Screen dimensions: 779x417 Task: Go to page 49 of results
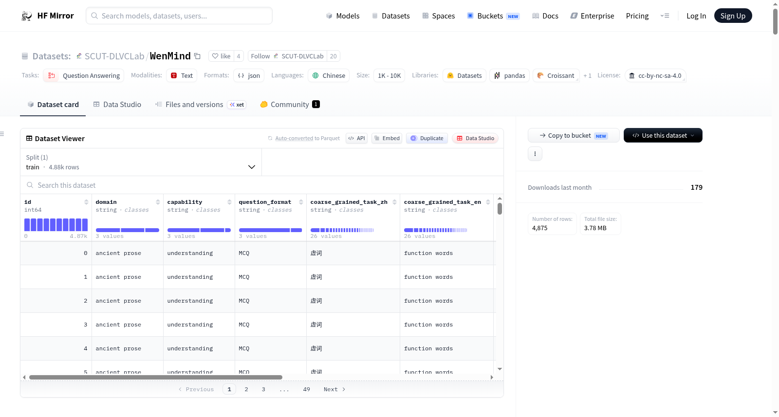(x=306, y=389)
